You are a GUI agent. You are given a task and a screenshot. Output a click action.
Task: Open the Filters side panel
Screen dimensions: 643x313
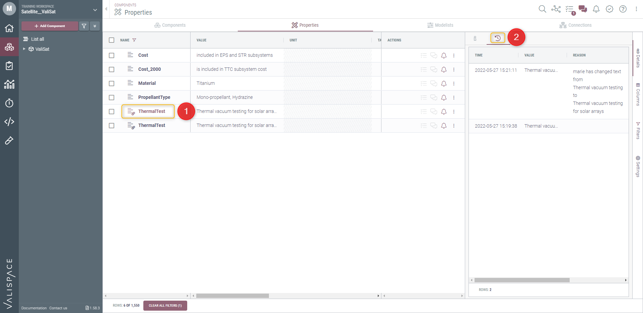click(x=638, y=130)
